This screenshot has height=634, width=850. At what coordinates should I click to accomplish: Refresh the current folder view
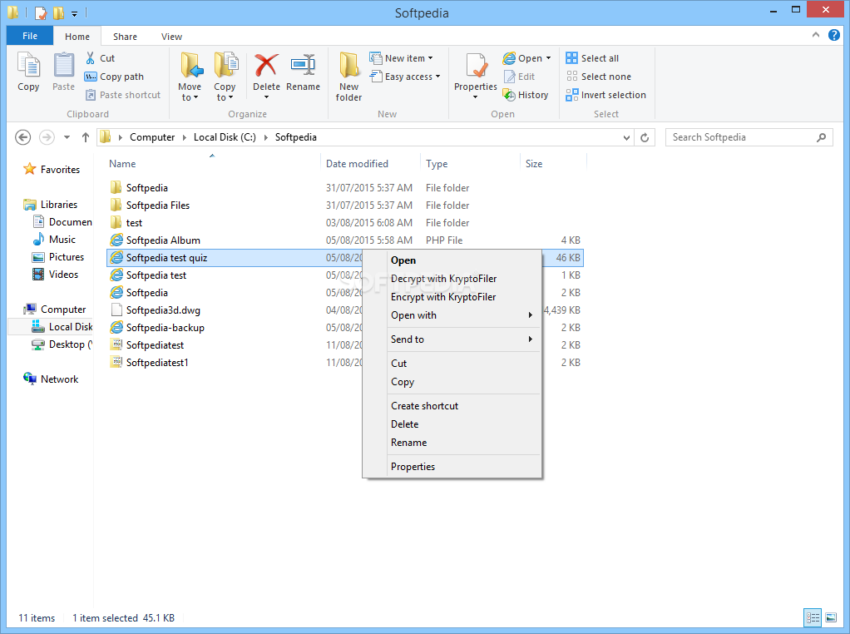pyautogui.click(x=645, y=137)
